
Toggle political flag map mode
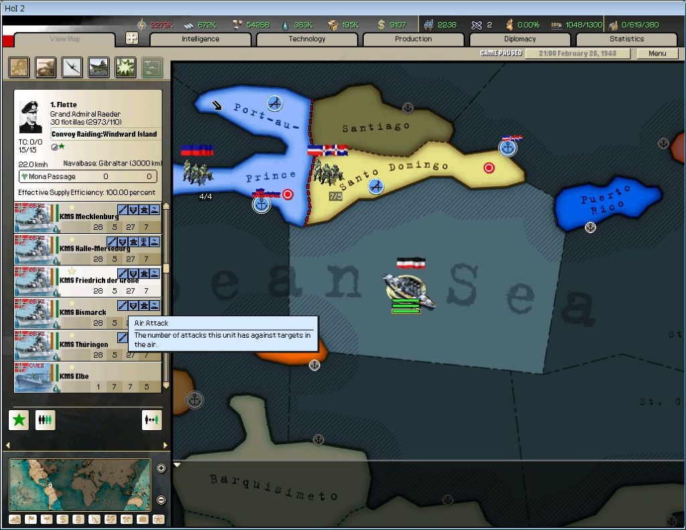(31, 519)
